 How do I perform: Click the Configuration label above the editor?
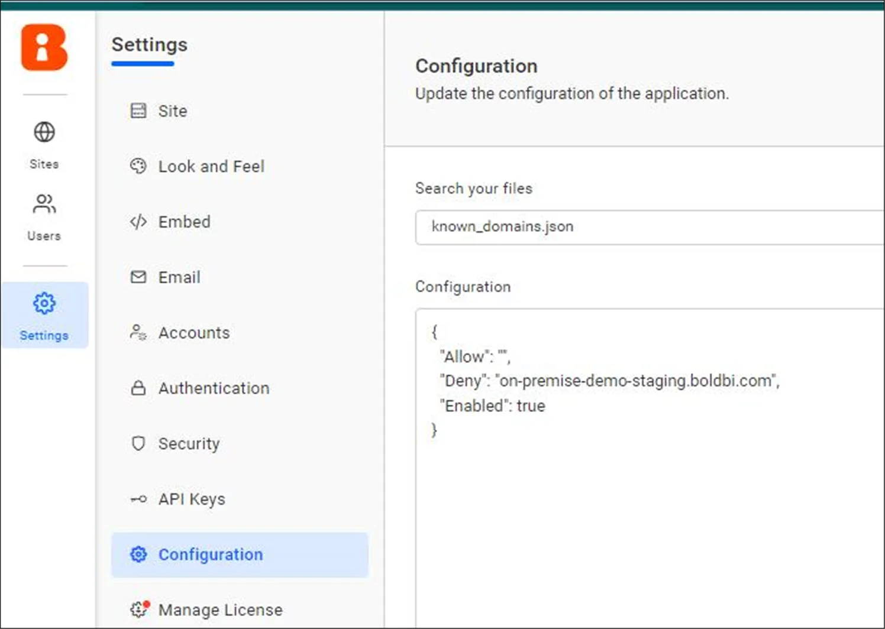463,287
